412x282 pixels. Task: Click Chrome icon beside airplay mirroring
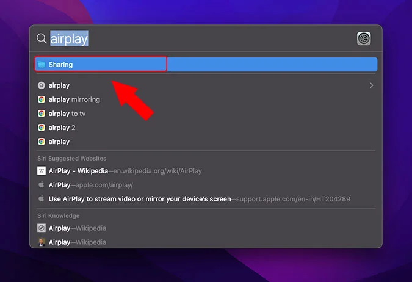tap(42, 99)
